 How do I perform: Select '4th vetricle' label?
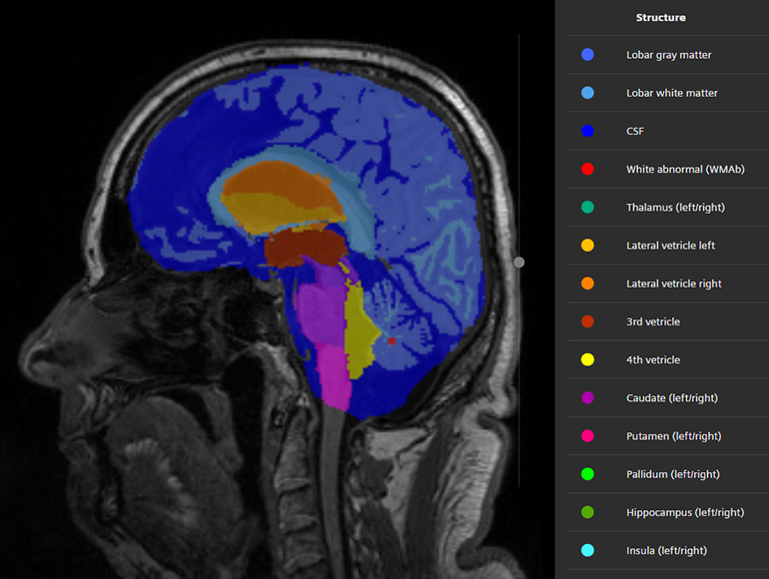click(x=653, y=359)
